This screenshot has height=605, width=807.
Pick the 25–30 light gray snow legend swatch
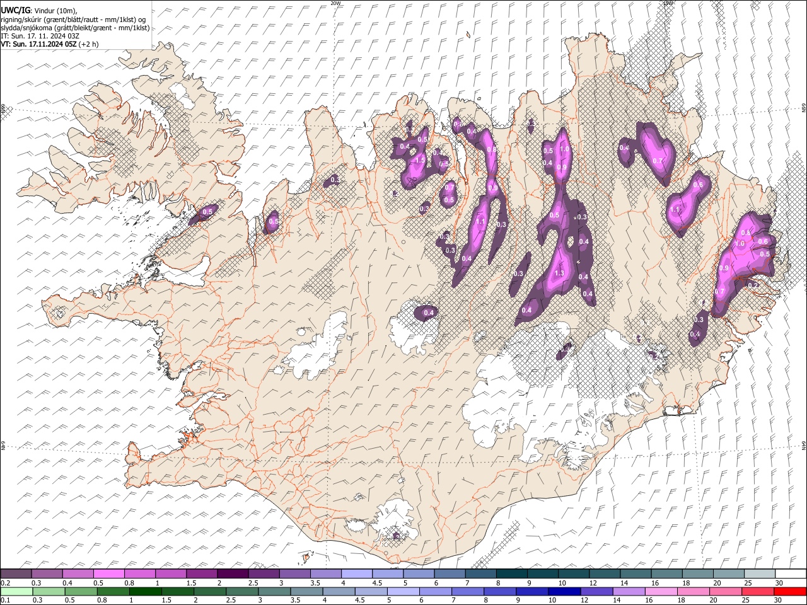(x=760, y=573)
